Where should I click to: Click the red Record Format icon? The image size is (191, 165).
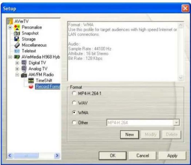pyautogui.click(x=31, y=86)
